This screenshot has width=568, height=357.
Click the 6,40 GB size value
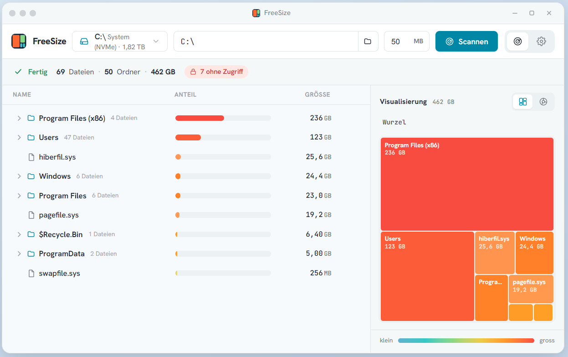tap(318, 234)
